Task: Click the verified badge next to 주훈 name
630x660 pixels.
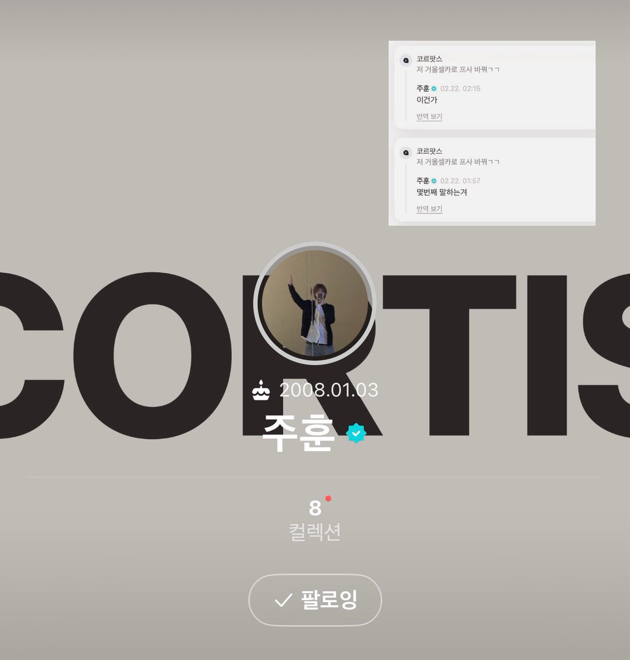Action: 356,433
